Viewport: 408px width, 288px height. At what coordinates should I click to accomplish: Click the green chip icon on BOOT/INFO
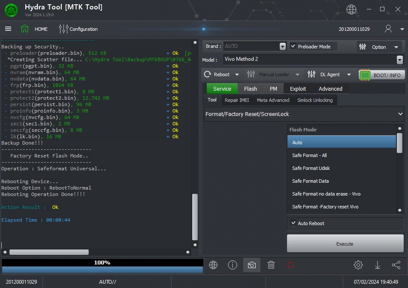[365, 75]
